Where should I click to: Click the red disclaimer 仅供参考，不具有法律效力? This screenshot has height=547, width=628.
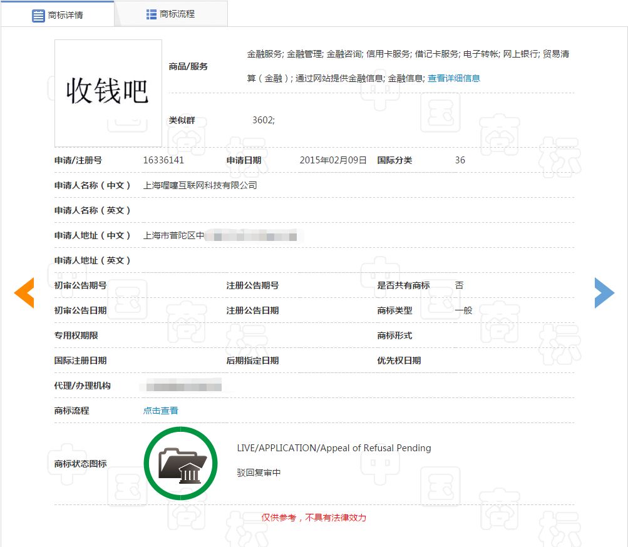point(314,518)
